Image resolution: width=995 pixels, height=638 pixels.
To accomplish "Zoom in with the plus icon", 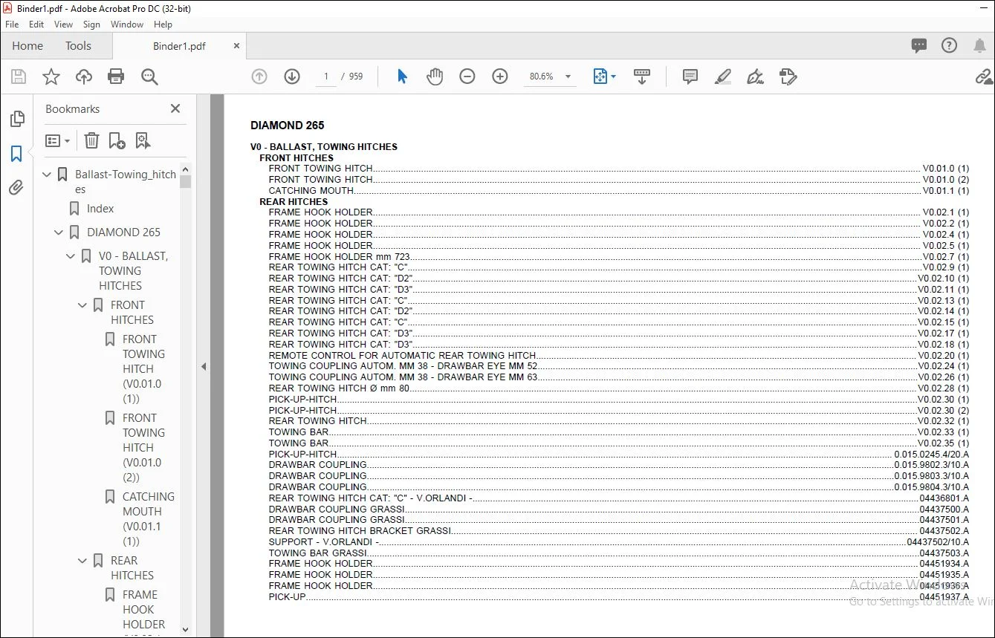I will [x=500, y=77].
